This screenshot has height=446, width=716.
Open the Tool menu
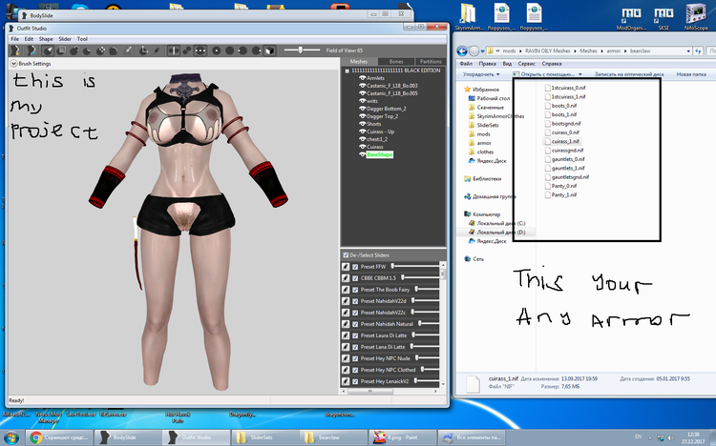(x=82, y=39)
